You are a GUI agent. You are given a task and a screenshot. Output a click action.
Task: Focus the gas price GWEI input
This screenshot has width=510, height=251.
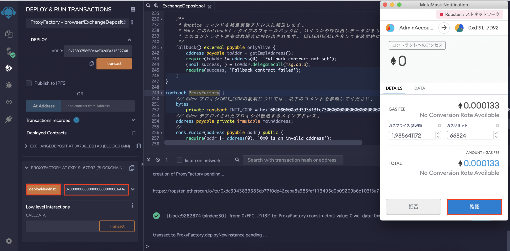click(412, 135)
